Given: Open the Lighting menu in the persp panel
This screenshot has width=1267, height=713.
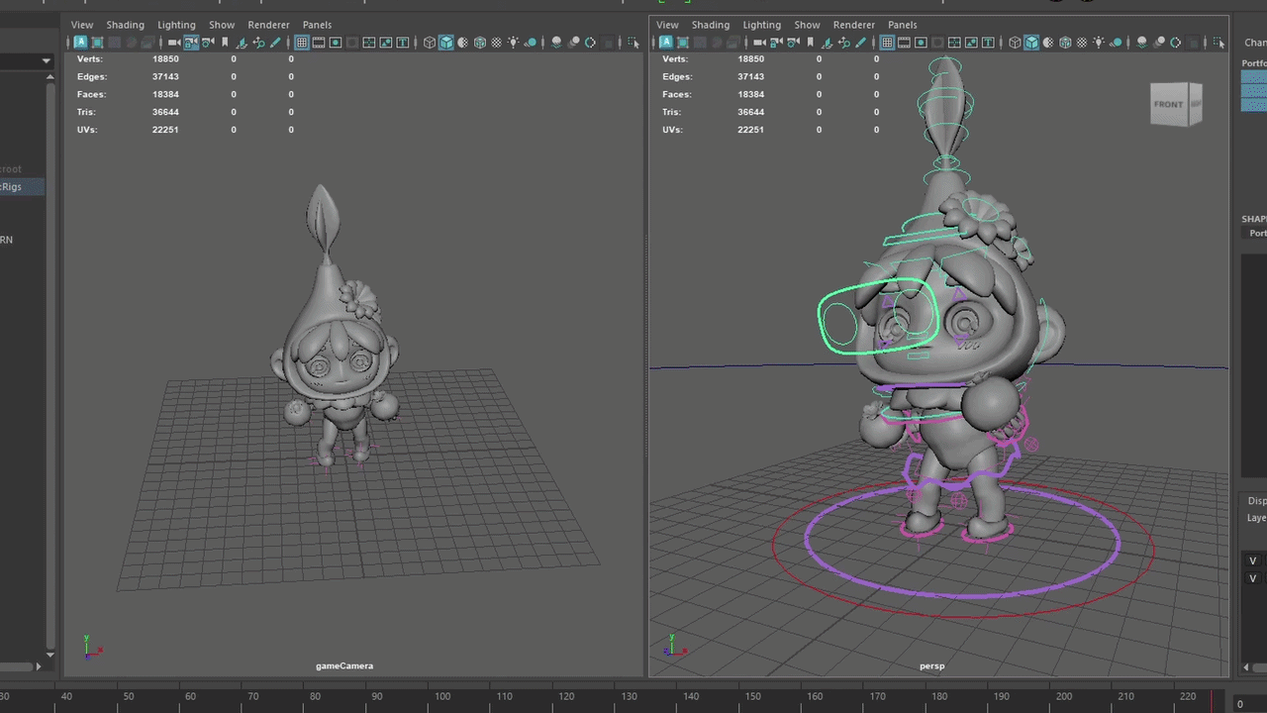Looking at the screenshot, I should [x=761, y=25].
